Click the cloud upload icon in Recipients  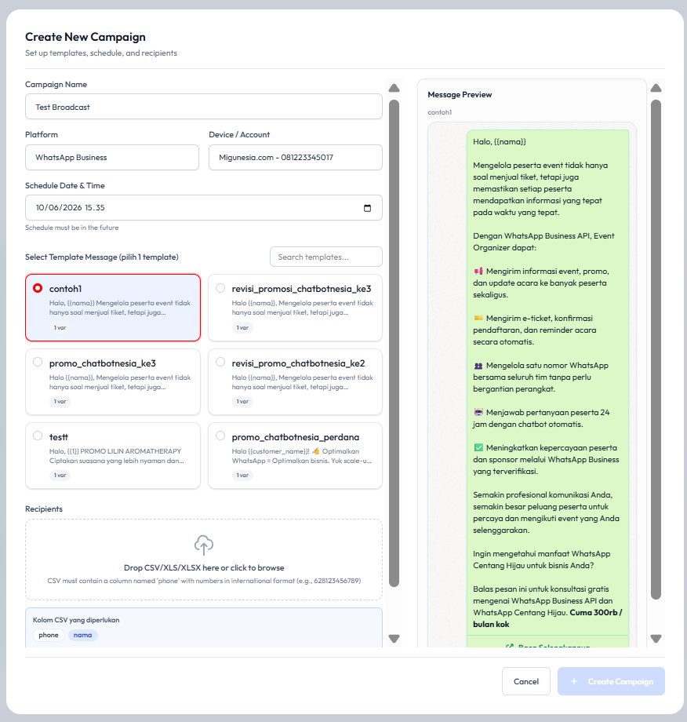coord(204,545)
